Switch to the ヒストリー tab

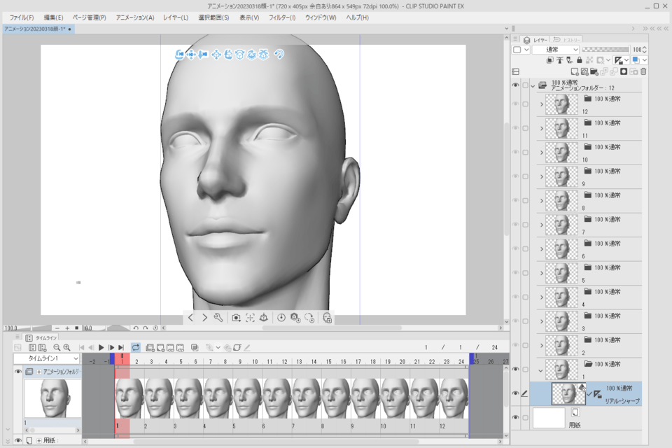[566, 40]
